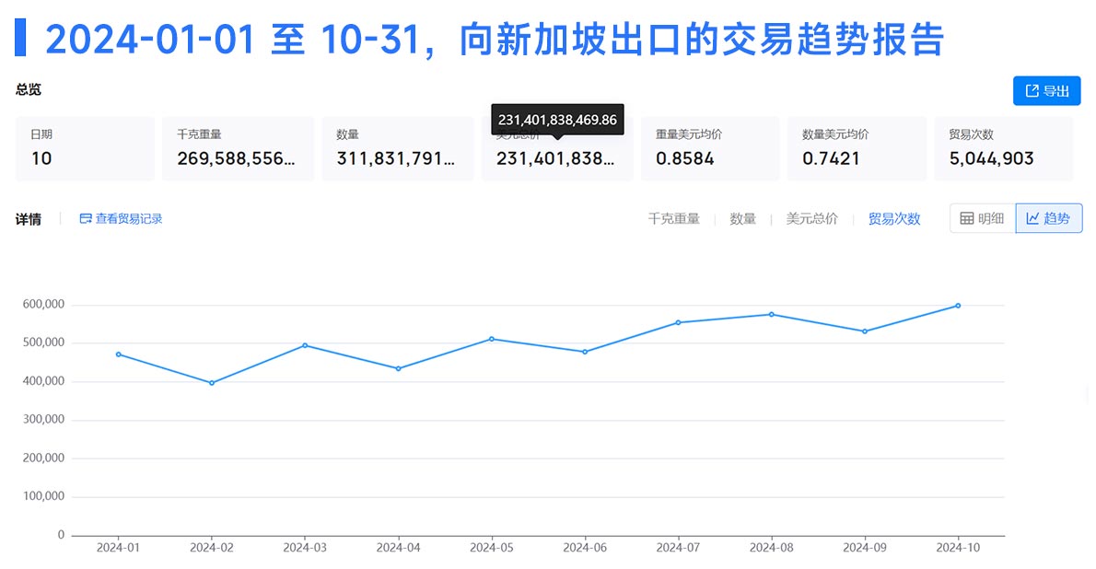
Task: Click the 详情 section heading
Action: click(x=29, y=219)
